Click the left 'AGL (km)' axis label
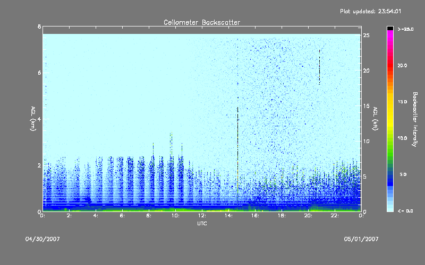425x265 pixels. [33, 119]
